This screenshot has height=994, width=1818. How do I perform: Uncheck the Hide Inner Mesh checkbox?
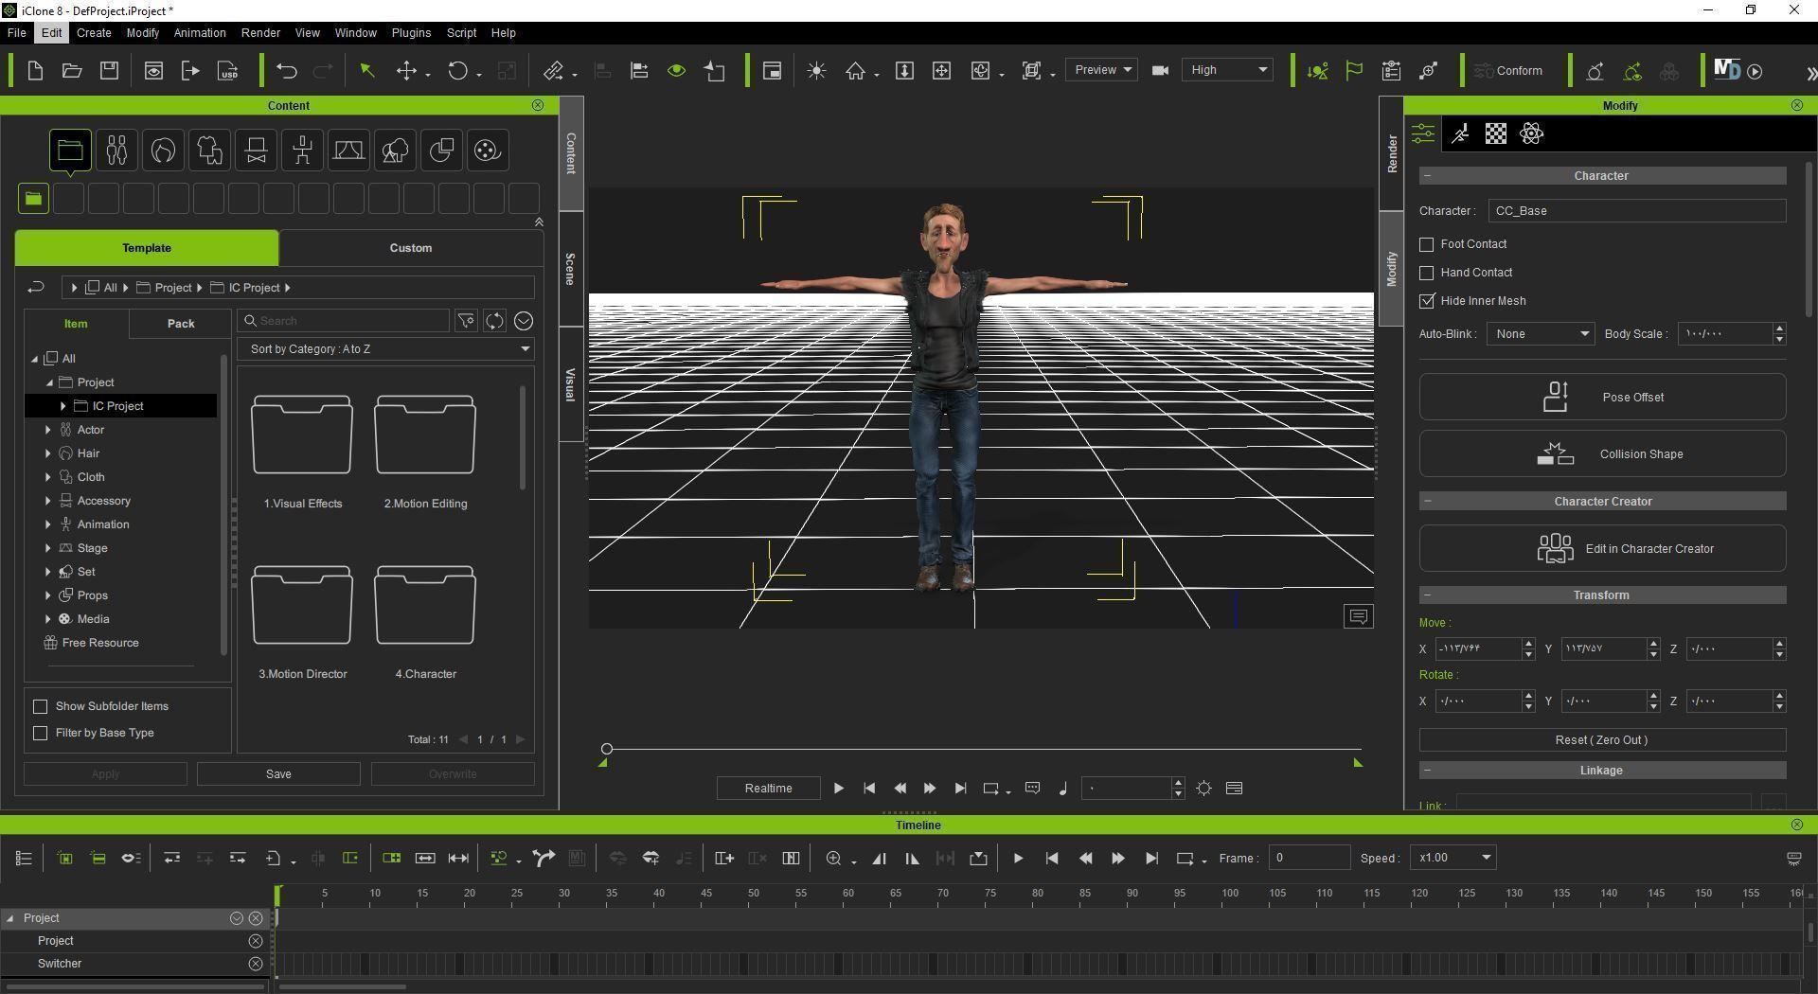click(x=1427, y=301)
